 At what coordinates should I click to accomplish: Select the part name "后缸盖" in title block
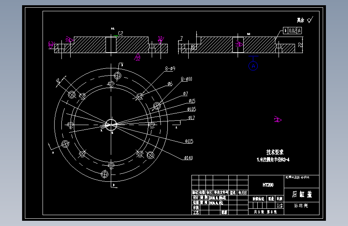click(302, 194)
